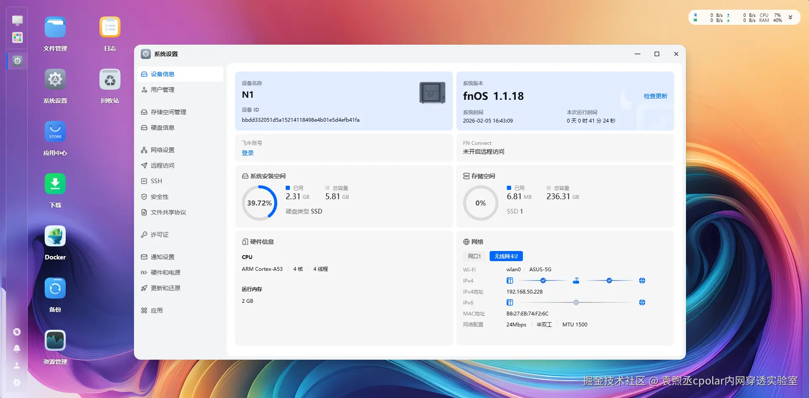Navigate to 网络设置 section

[x=180, y=150]
